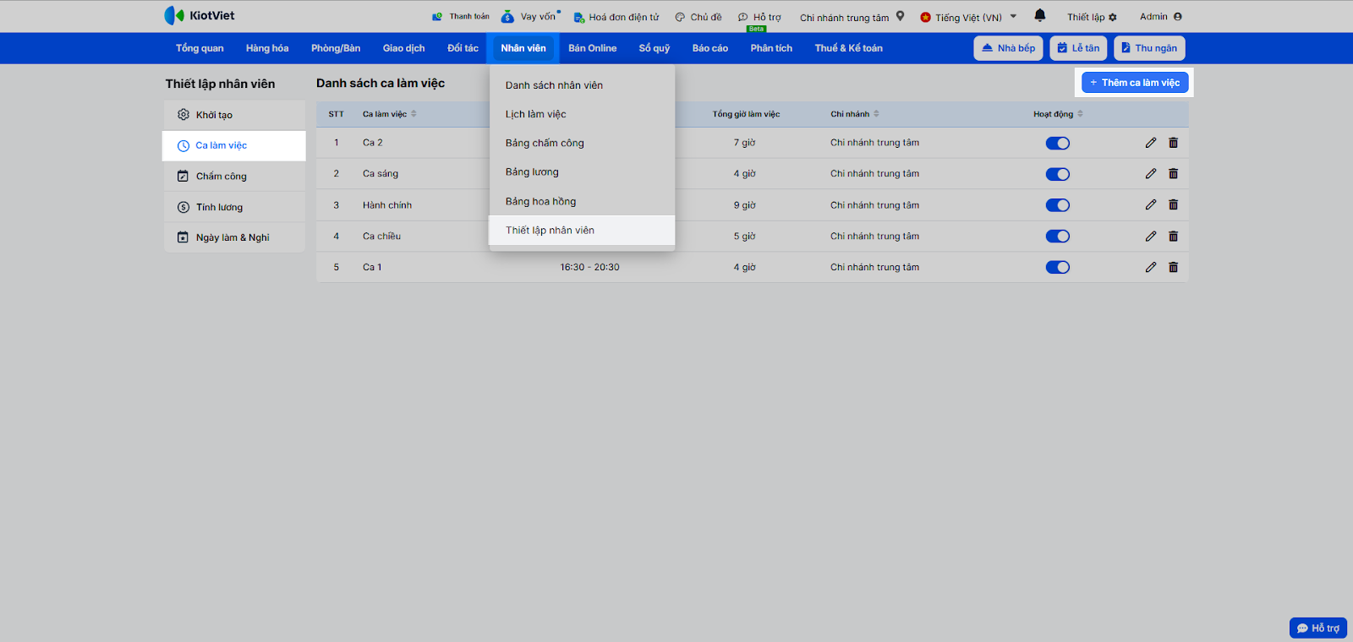Toggle active status for Hành chính
1353x642 pixels.
pos(1058,205)
